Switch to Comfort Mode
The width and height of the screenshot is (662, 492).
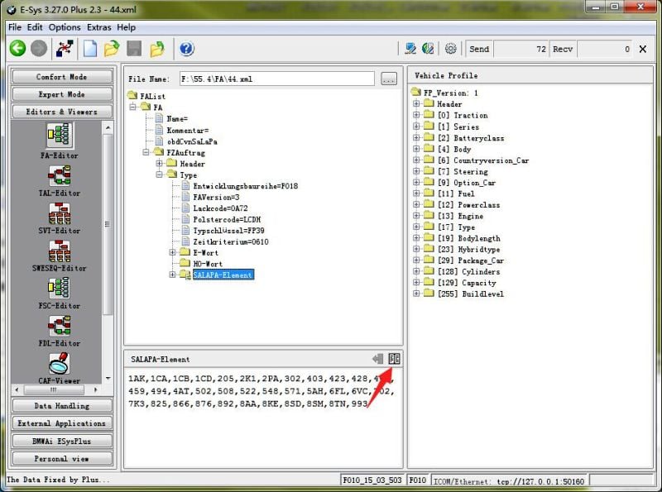point(62,77)
